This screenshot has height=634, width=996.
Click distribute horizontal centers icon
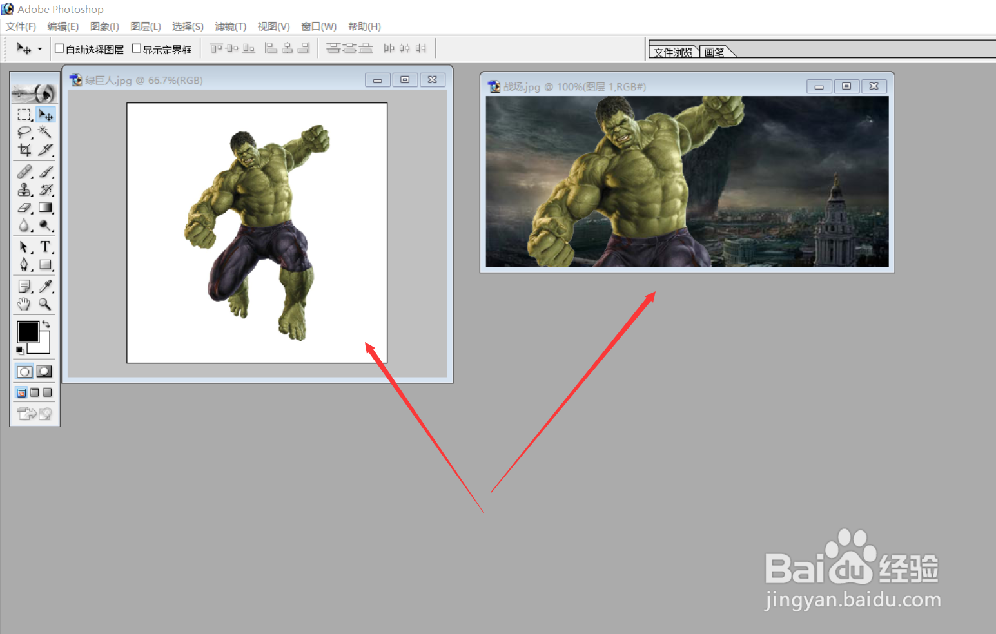click(x=405, y=48)
